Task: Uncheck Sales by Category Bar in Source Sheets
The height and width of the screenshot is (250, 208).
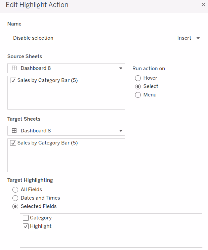Action: click(x=13, y=81)
